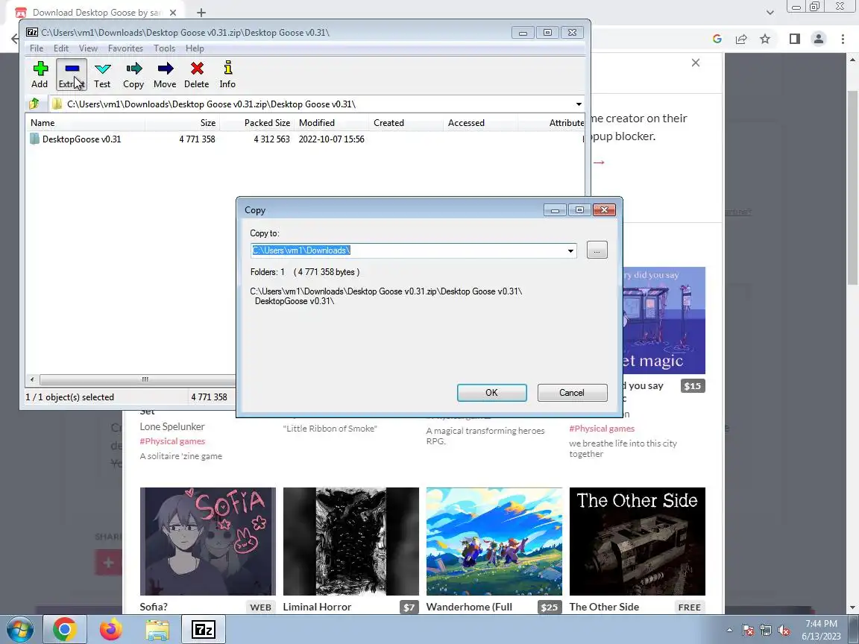This screenshot has width=859, height=644.
Task: Expand the Copy to path dropdown
Action: pyautogui.click(x=570, y=250)
